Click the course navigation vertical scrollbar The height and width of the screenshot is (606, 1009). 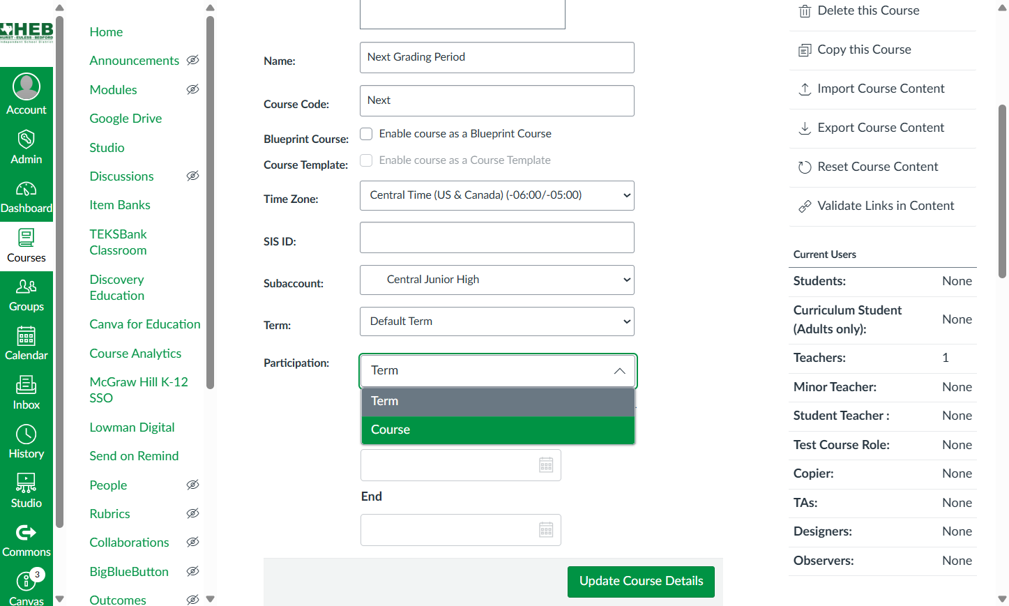211,202
